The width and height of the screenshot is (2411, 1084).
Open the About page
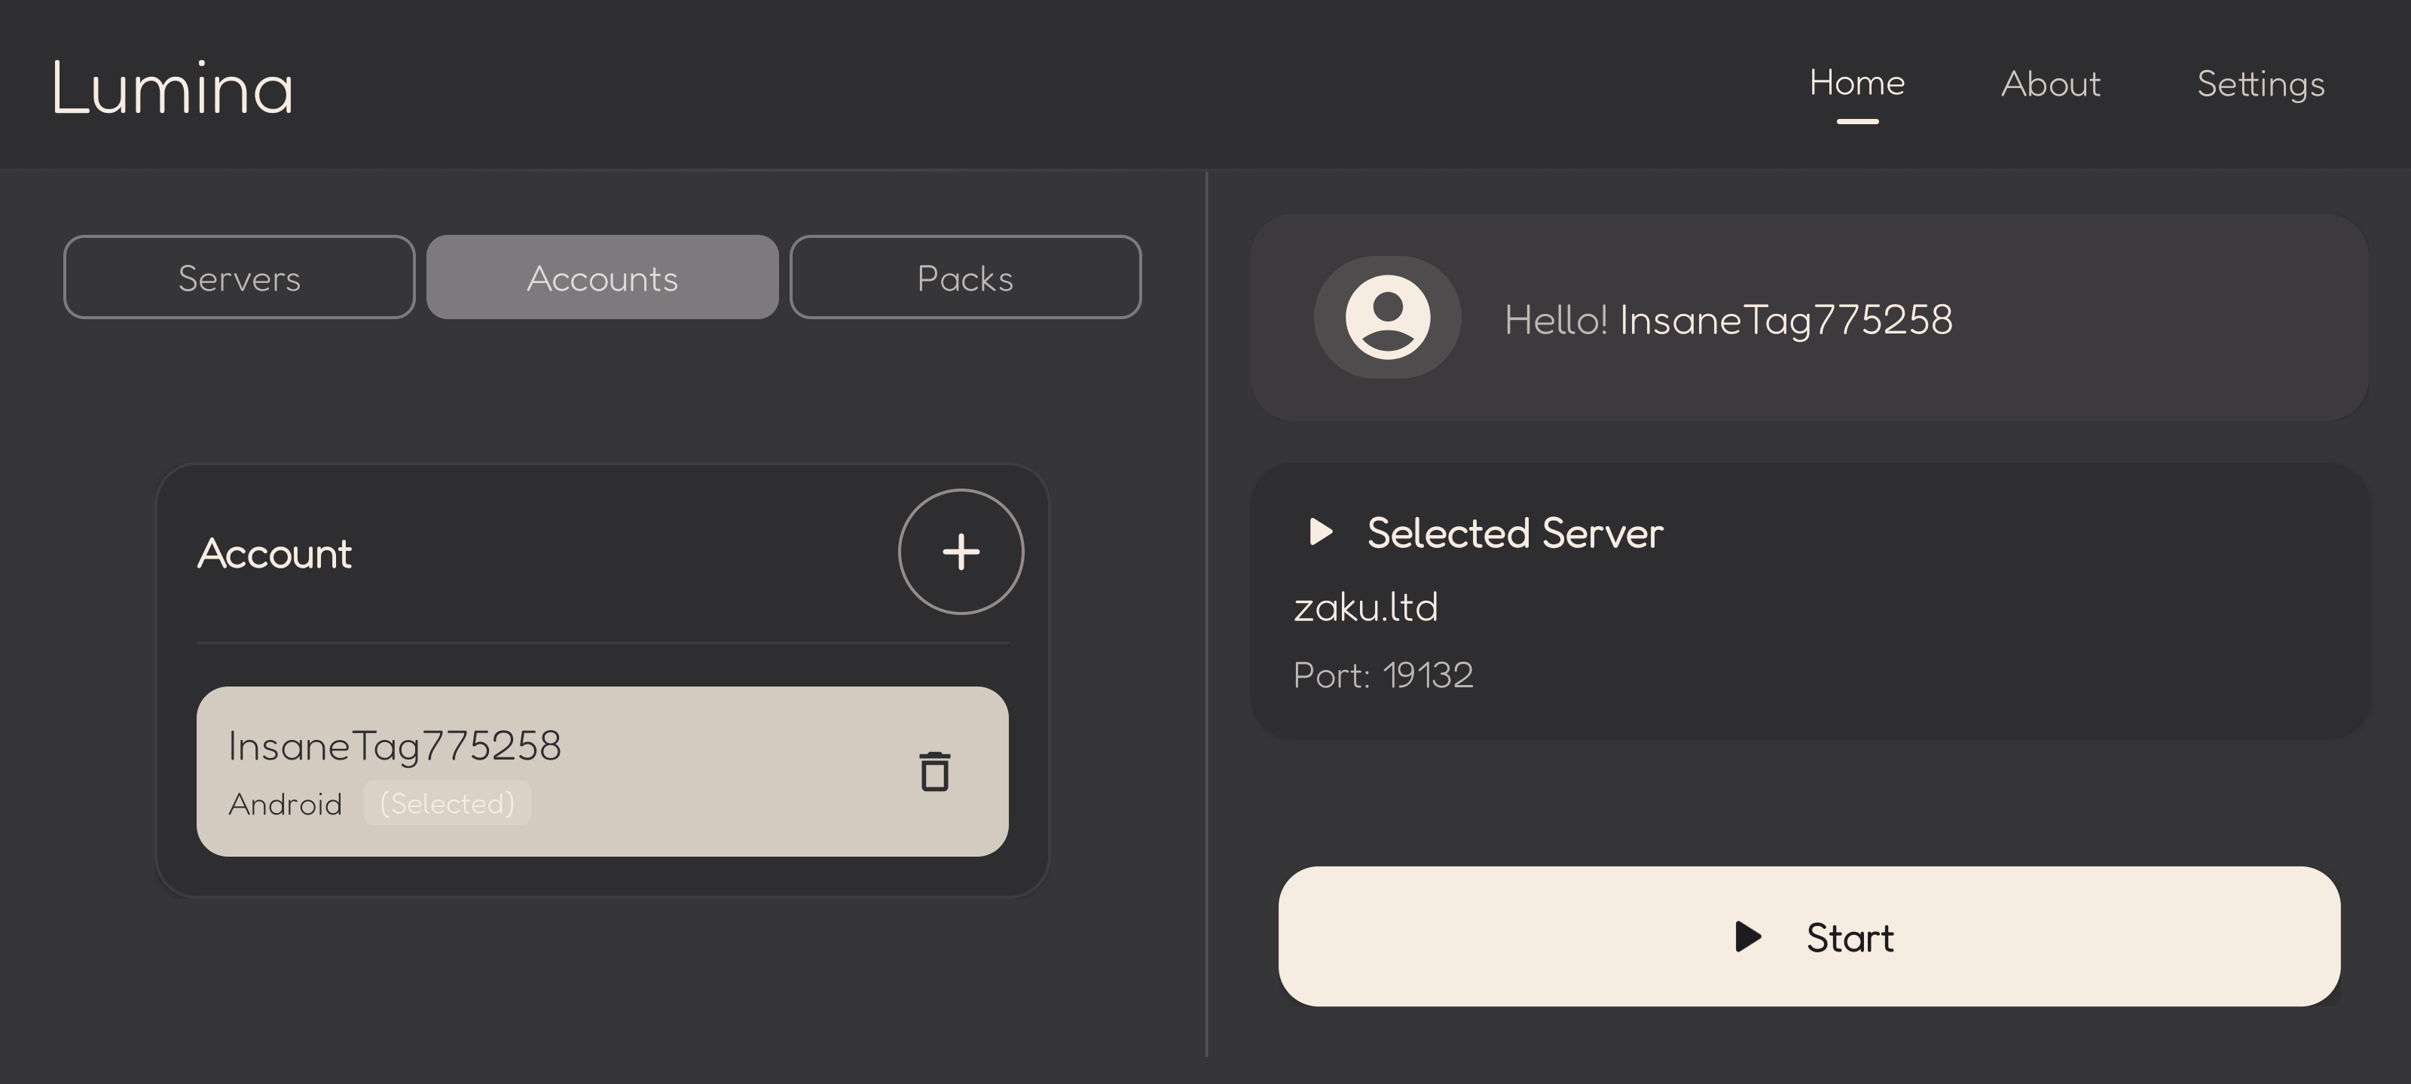click(2051, 84)
